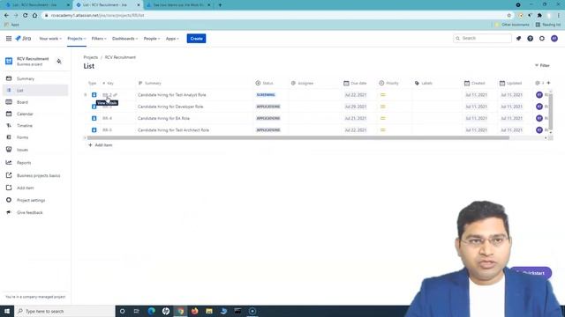Viewport: 565px width, 317px height.
Task: Open browser extensions puzzle icon
Action: [539, 16]
